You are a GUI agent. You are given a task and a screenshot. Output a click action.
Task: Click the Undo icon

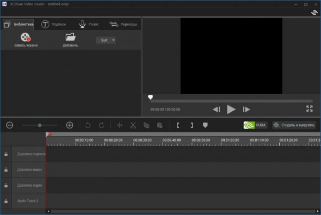click(88, 125)
